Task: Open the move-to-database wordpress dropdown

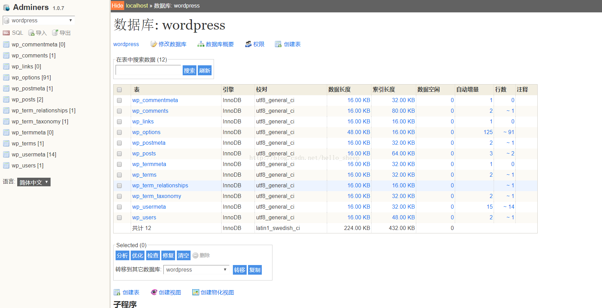Action: [x=196, y=269]
